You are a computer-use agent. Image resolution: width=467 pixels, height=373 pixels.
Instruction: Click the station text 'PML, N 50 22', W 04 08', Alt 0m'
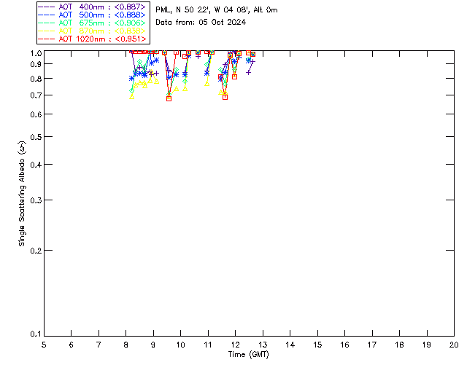tap(217, 9)
